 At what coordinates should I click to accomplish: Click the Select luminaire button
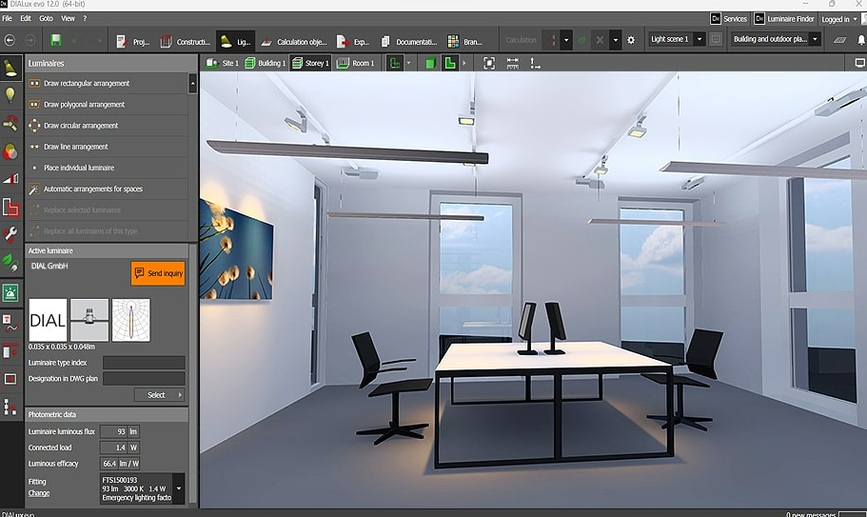tap(159, 395)
